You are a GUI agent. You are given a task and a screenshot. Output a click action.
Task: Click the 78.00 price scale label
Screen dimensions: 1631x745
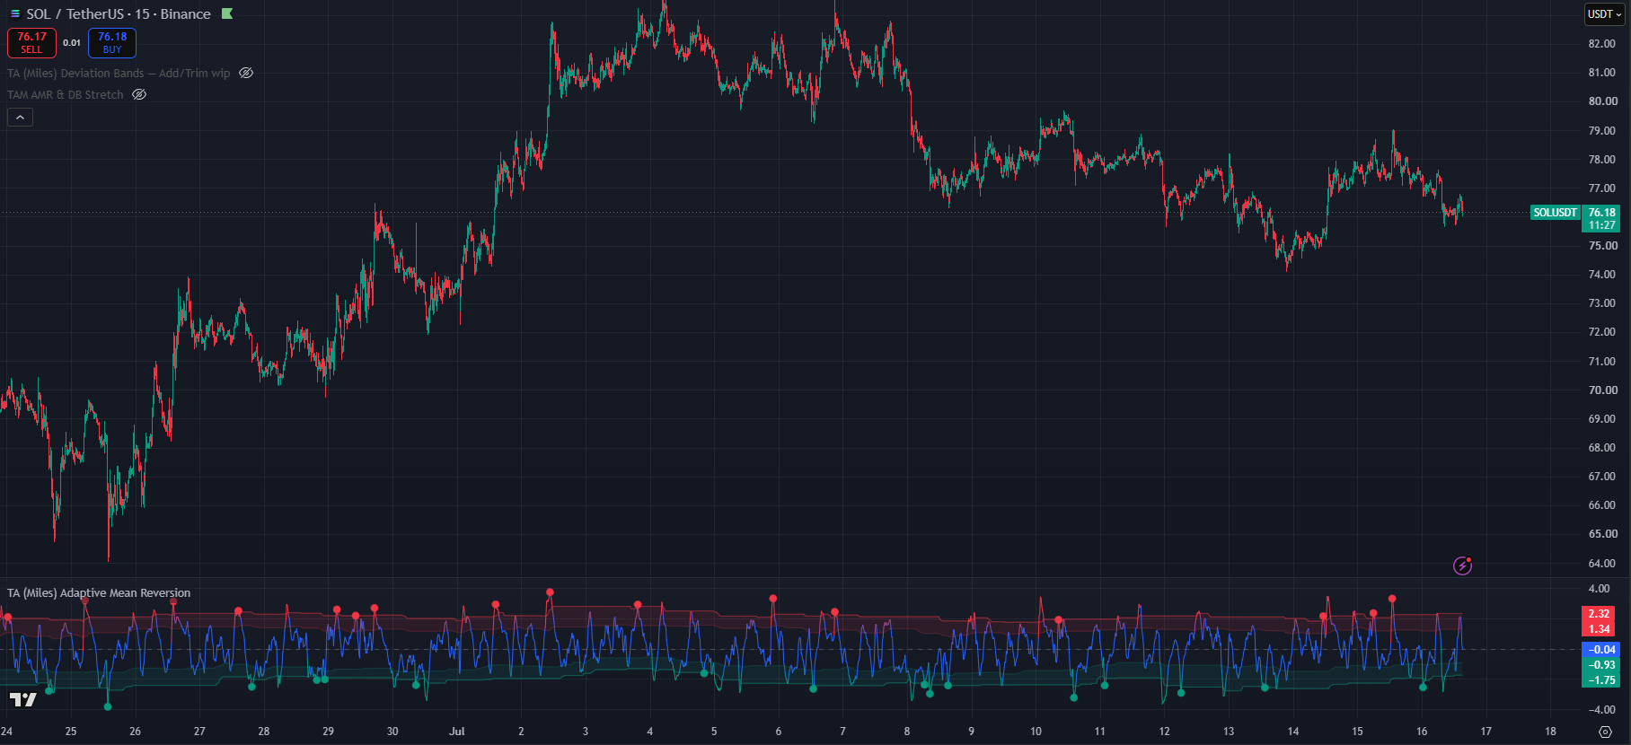pos(1602,160)
